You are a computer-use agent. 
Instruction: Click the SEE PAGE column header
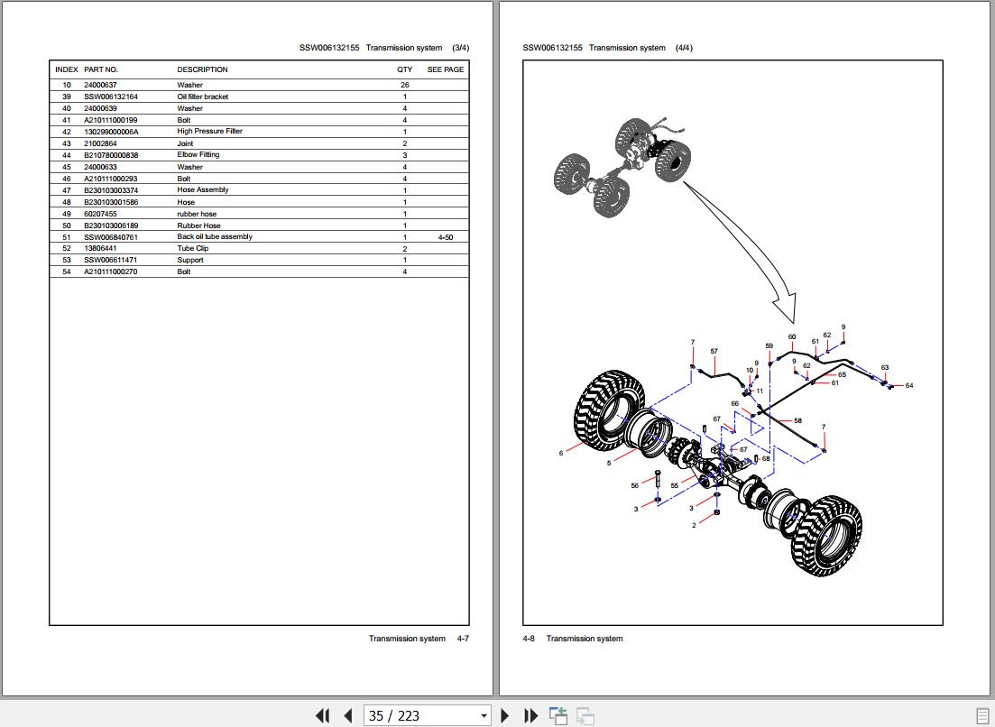pos(445,69)
